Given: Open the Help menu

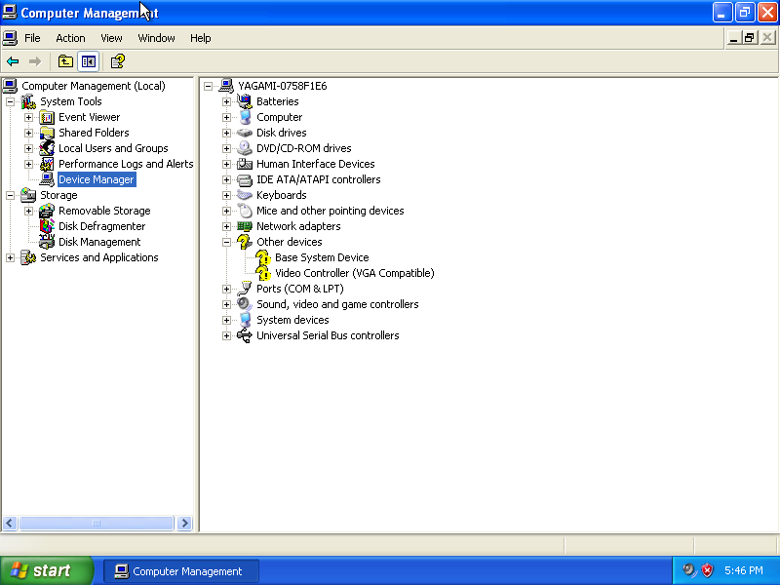Looking at the screenshot, I should click(x=201, y=38).
